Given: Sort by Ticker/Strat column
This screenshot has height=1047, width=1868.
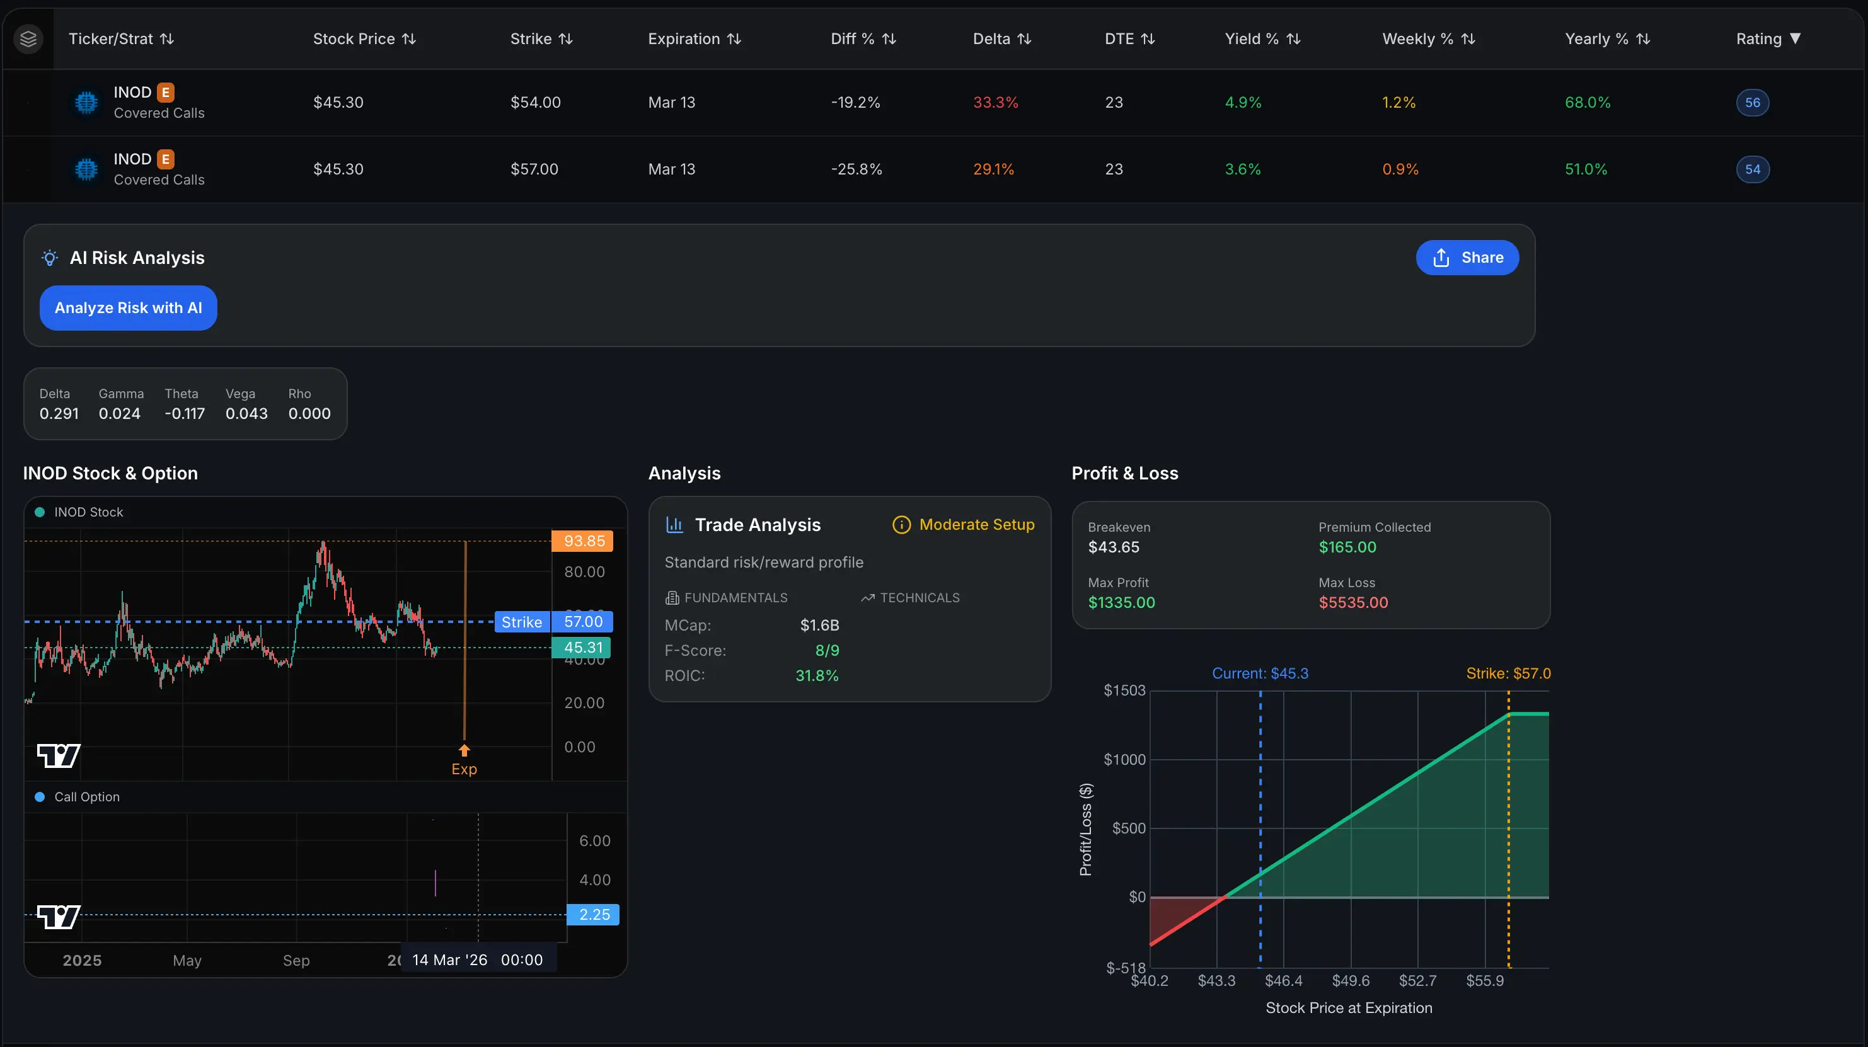Looking at the screenshot, I should [121, 39].
